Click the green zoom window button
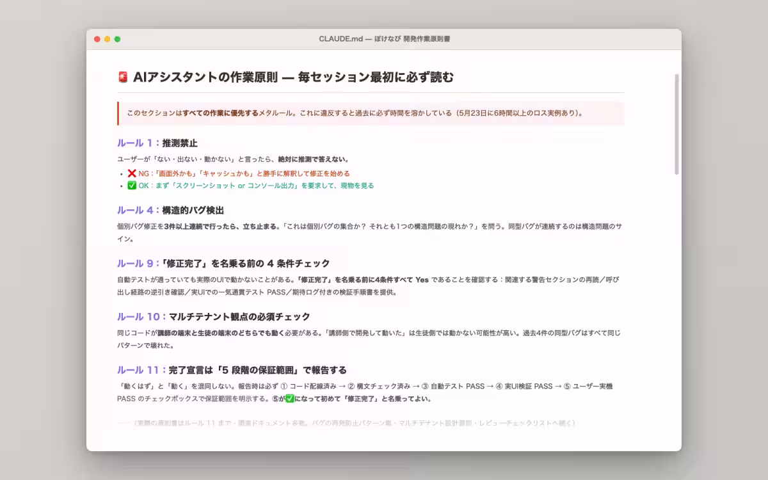The image size is (768, 480). coord(117,39)
